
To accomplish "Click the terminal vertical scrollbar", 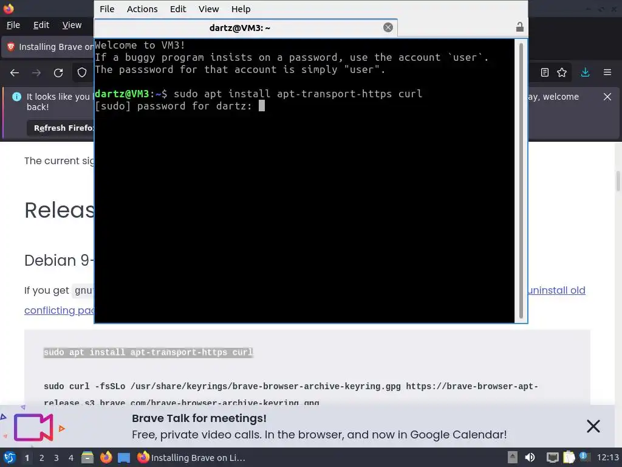I will 521,181.
